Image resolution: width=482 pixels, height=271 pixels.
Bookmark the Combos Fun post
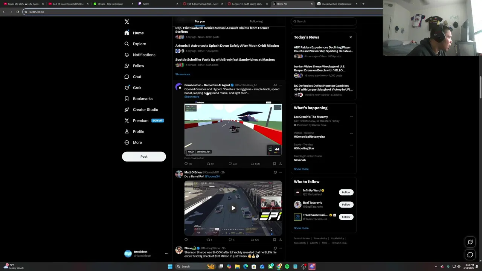coord(275,164)
